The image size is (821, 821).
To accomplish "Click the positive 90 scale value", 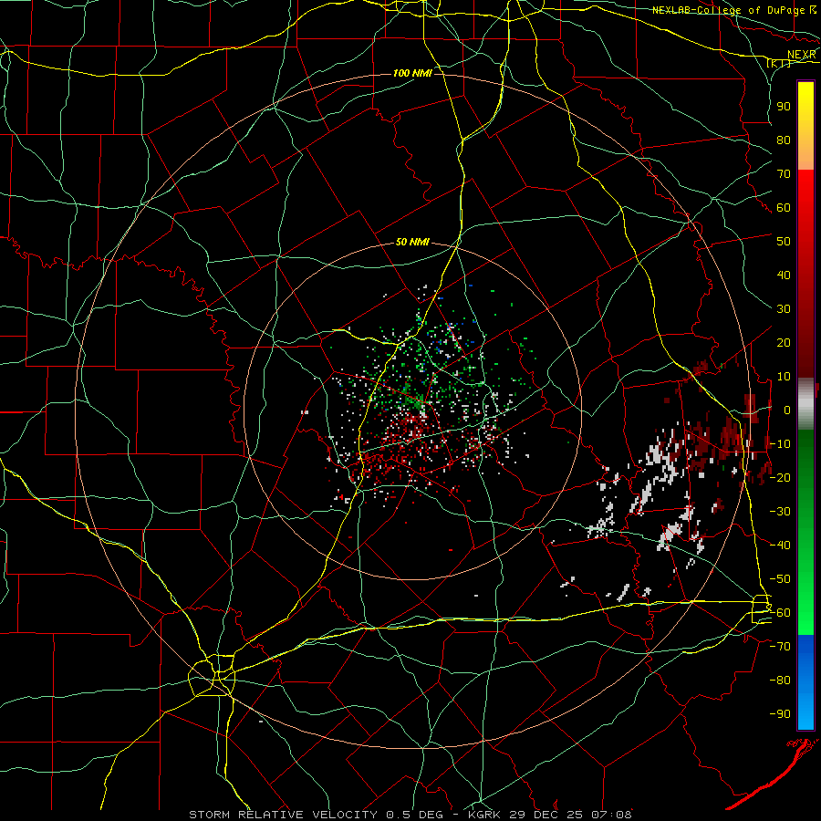I will pos(784,107).
